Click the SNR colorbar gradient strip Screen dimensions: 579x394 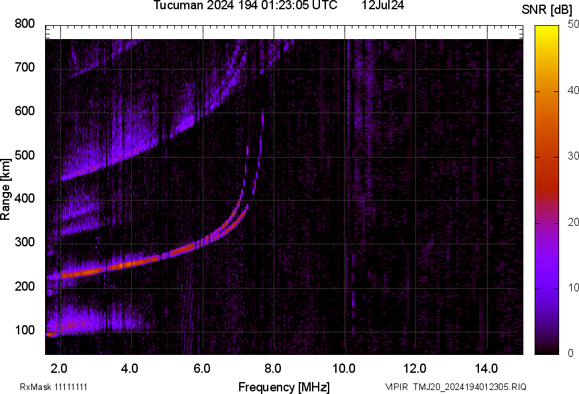pos(547,190)
